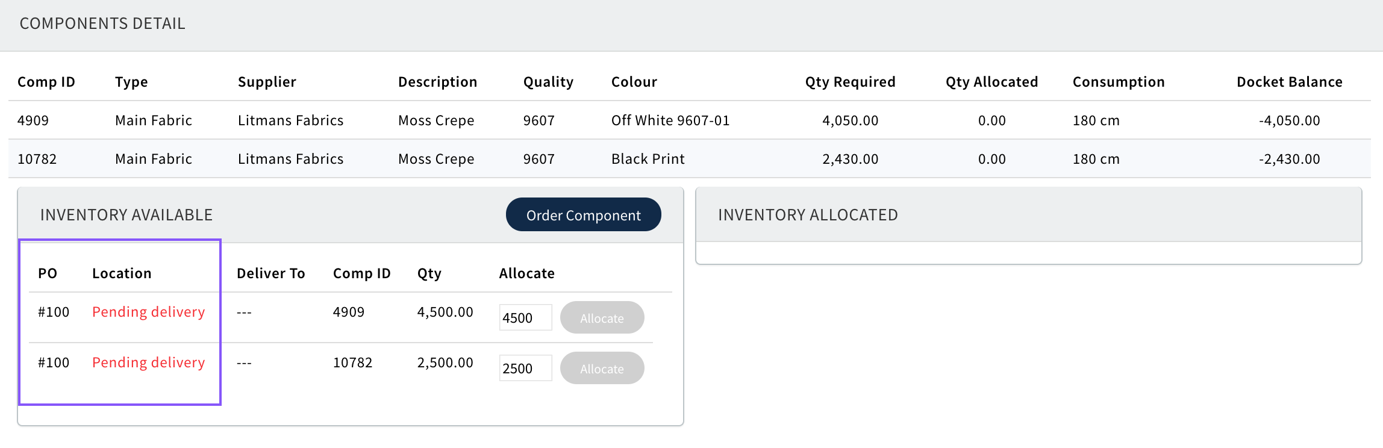This screenshot has width=1383, height=448.
Task: Click the Location column header in inventory
Action: coord(122,273)
